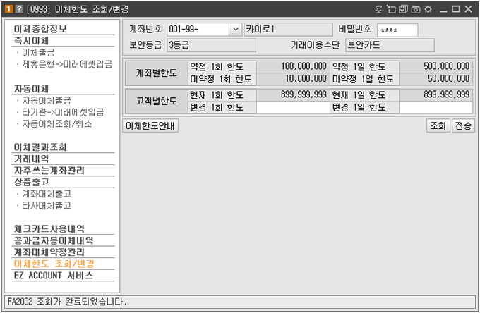Open 이체출금 submenu item
Viewport: 480px width, 313px height.
click(x=38, y=53)
